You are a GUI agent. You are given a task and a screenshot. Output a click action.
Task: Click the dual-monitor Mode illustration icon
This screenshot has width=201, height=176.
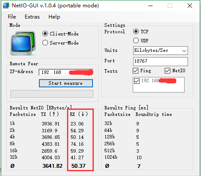coord(23,43)
